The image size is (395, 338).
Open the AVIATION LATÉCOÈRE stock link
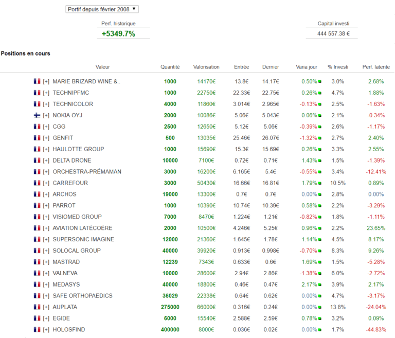click(82, 228)
